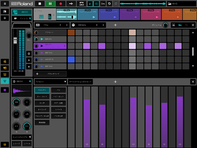The height and width of the screenshot is (148, 197).
Task: Open the key signature selector icon
Action: 103,4
